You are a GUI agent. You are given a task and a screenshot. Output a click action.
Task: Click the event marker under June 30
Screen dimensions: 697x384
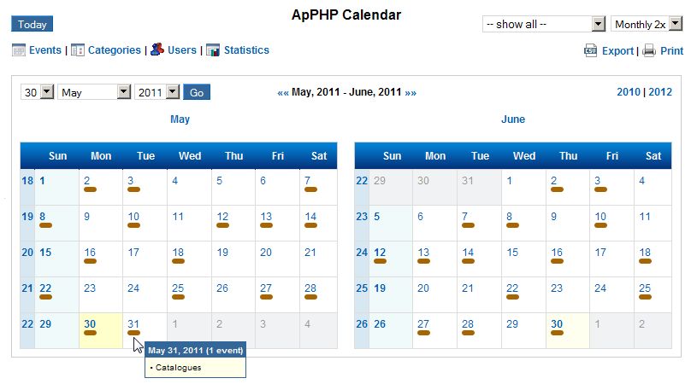click(x=557, y=333)
